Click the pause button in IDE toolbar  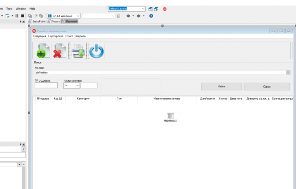coord(17,16)
